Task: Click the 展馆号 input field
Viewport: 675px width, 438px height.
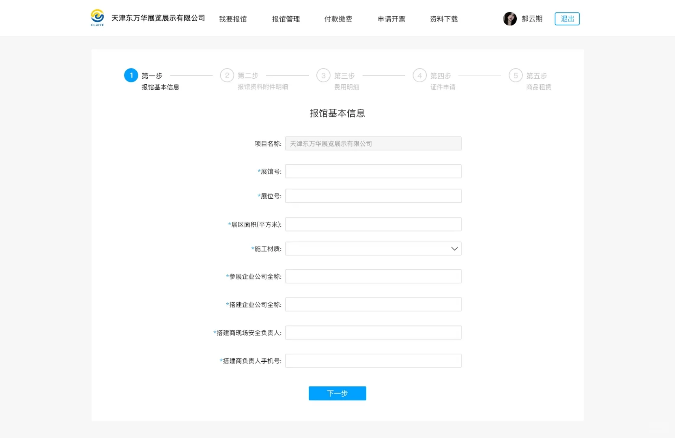Action: click(x=373, y=171)
